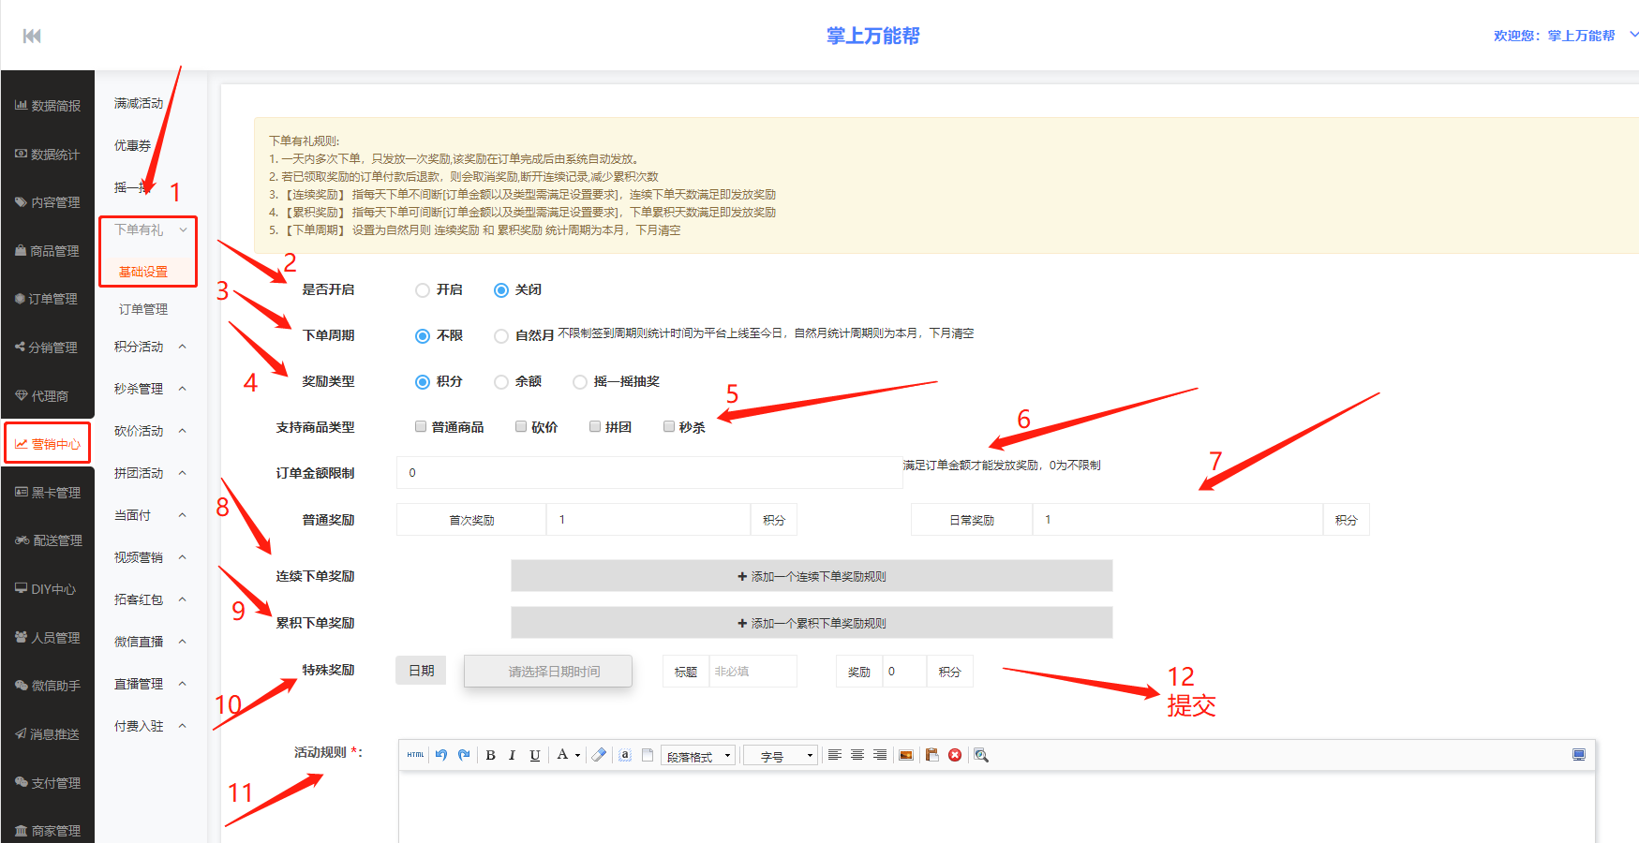
Task: Open the 段落格式 dropdown
Action: click(698, 756)
